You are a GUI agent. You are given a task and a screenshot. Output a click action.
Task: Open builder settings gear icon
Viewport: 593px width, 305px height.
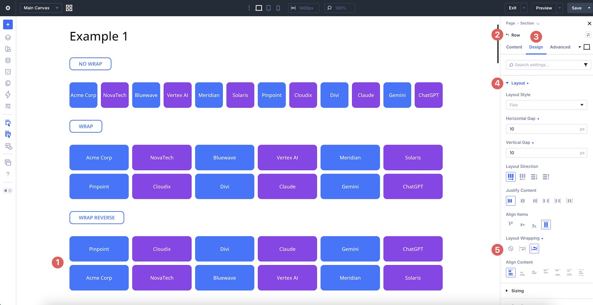point(8,8)
